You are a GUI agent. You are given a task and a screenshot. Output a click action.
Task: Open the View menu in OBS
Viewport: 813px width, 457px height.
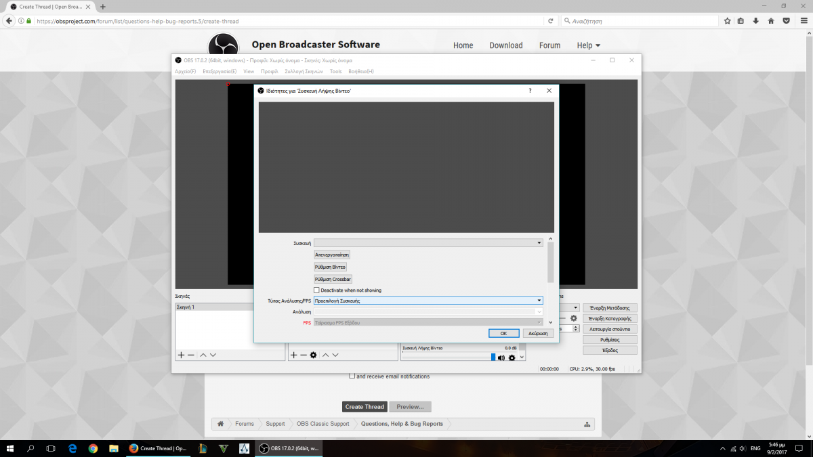click(x=249, y=71)
